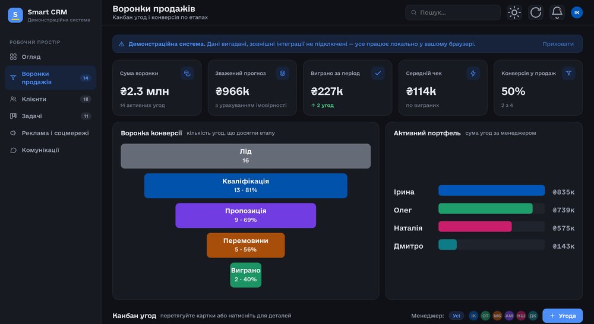The image size is (594, 324).
Task: Open the IK user avatar menu
Action: tap(577, 12)
